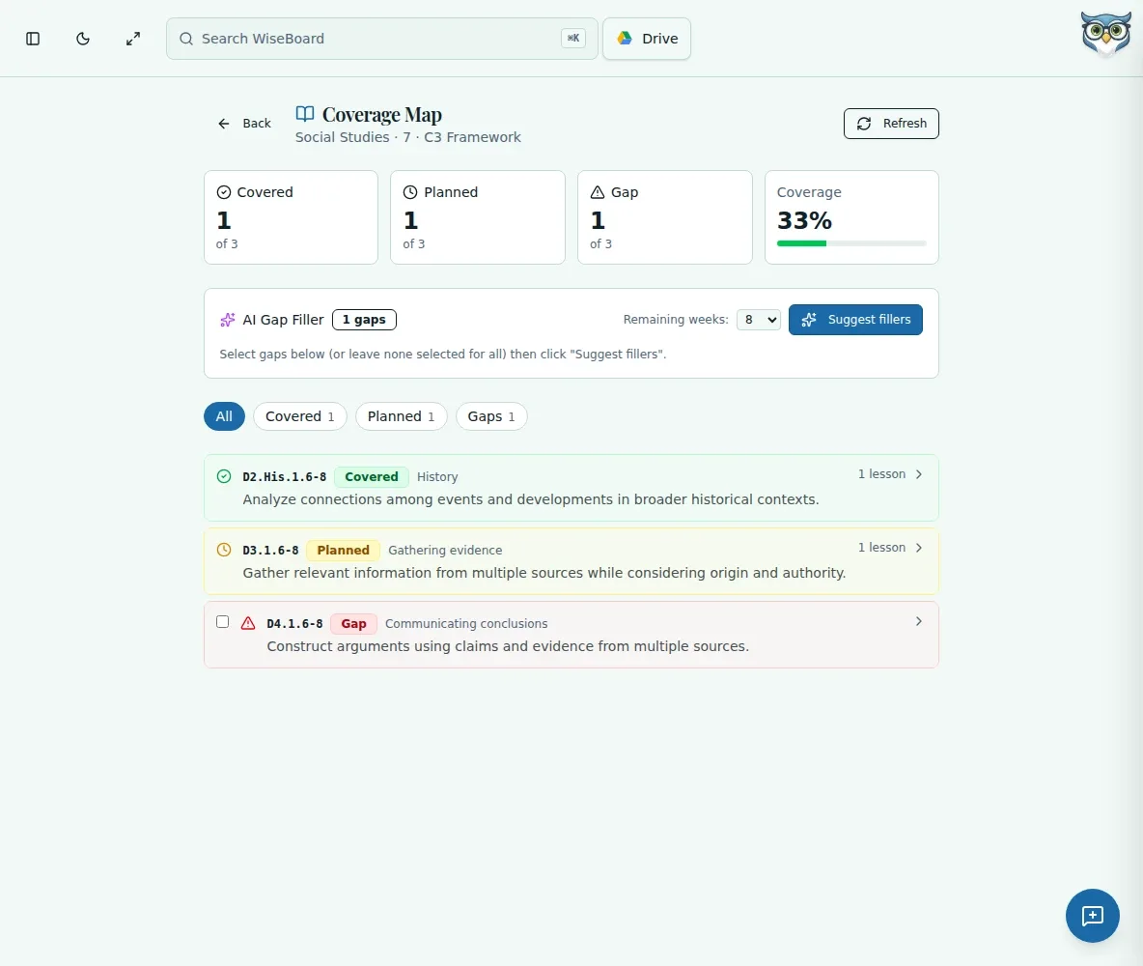Click standard code D2.His.1.6-8

coord(284,476)
